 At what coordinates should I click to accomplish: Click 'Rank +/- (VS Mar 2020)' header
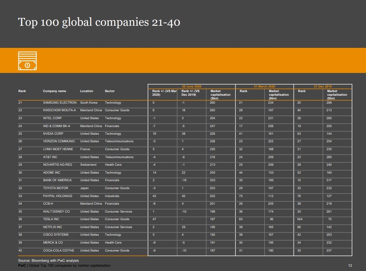pos(164,93)
